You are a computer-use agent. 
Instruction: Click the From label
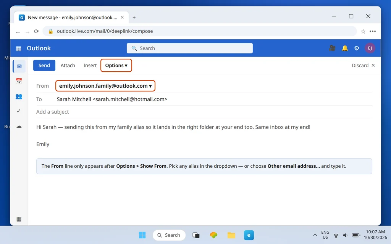(x=42, y=86)
